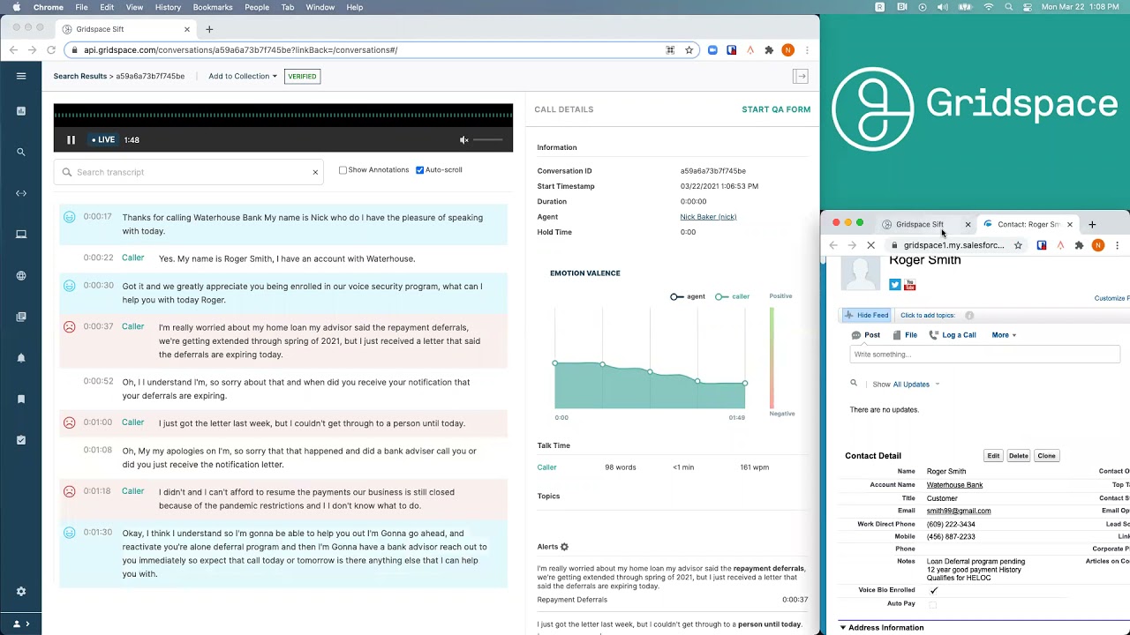Pause the live call audio

tap(71, 139)
